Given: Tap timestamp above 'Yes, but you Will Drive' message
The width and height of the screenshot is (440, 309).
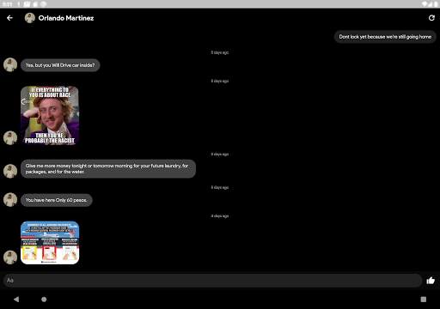Looking at the screenshot, I should (220, 52).
